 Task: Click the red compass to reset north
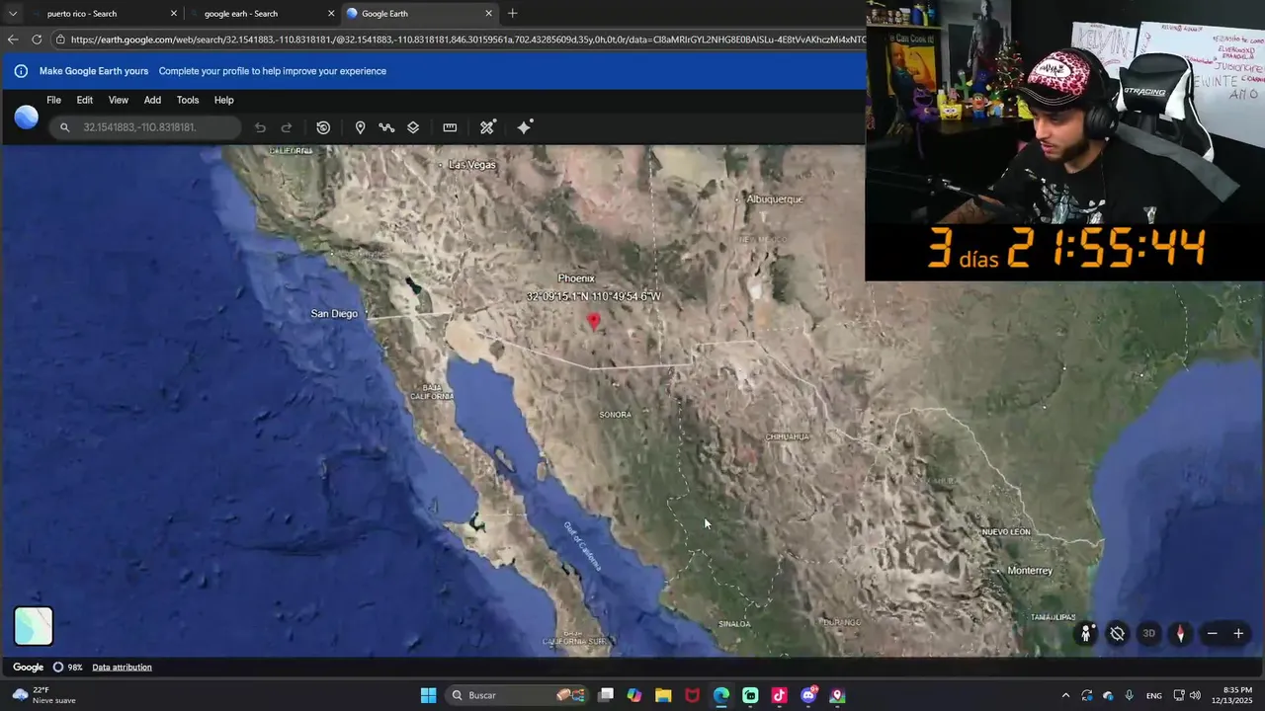(x=1180, y=634)
